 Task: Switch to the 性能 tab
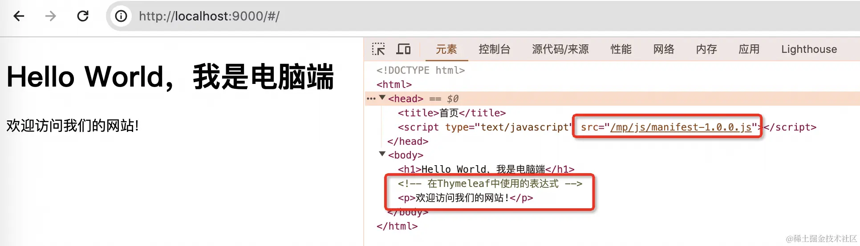[x=621, y=49]
